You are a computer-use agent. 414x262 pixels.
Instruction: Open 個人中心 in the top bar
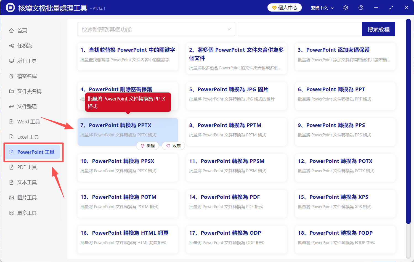(284, 7)
